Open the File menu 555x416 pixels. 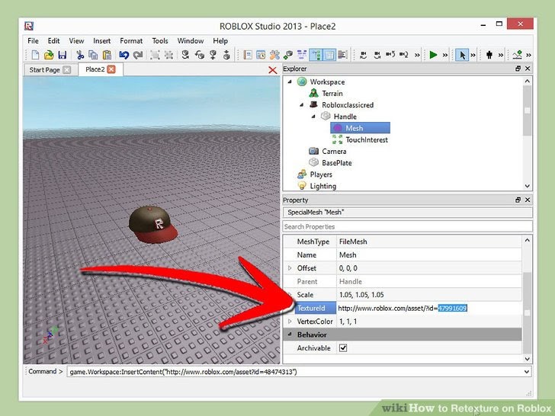coord(33,40)
